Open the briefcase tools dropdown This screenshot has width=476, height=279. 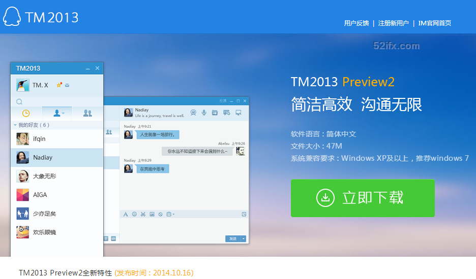170,214
